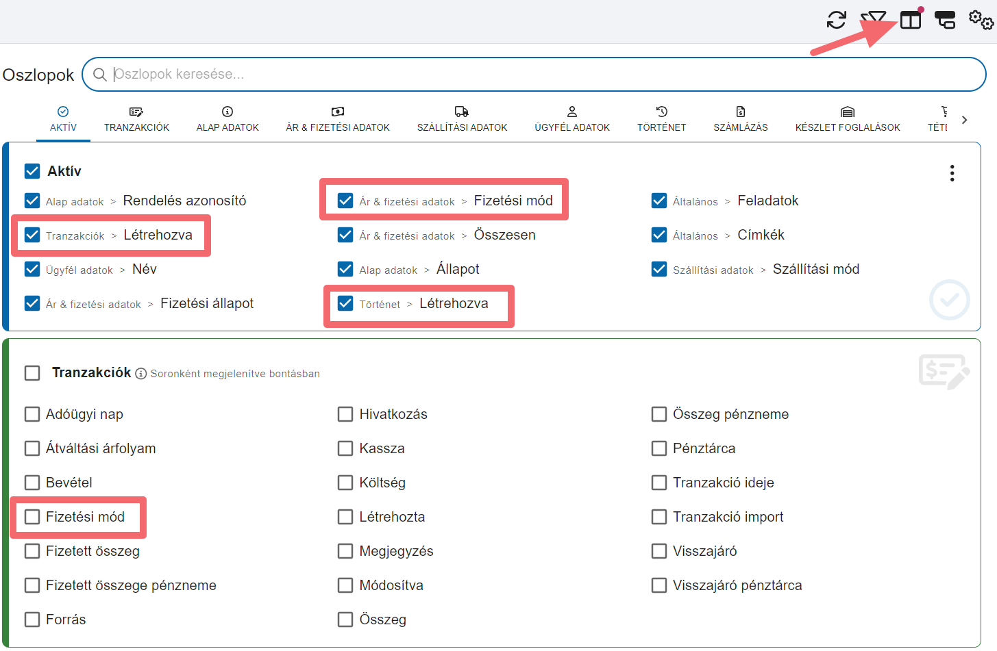Switch to the Tranzakciók tab
Image resolution: width=997 pixels, height=651 pixels.
coord(136,119)
